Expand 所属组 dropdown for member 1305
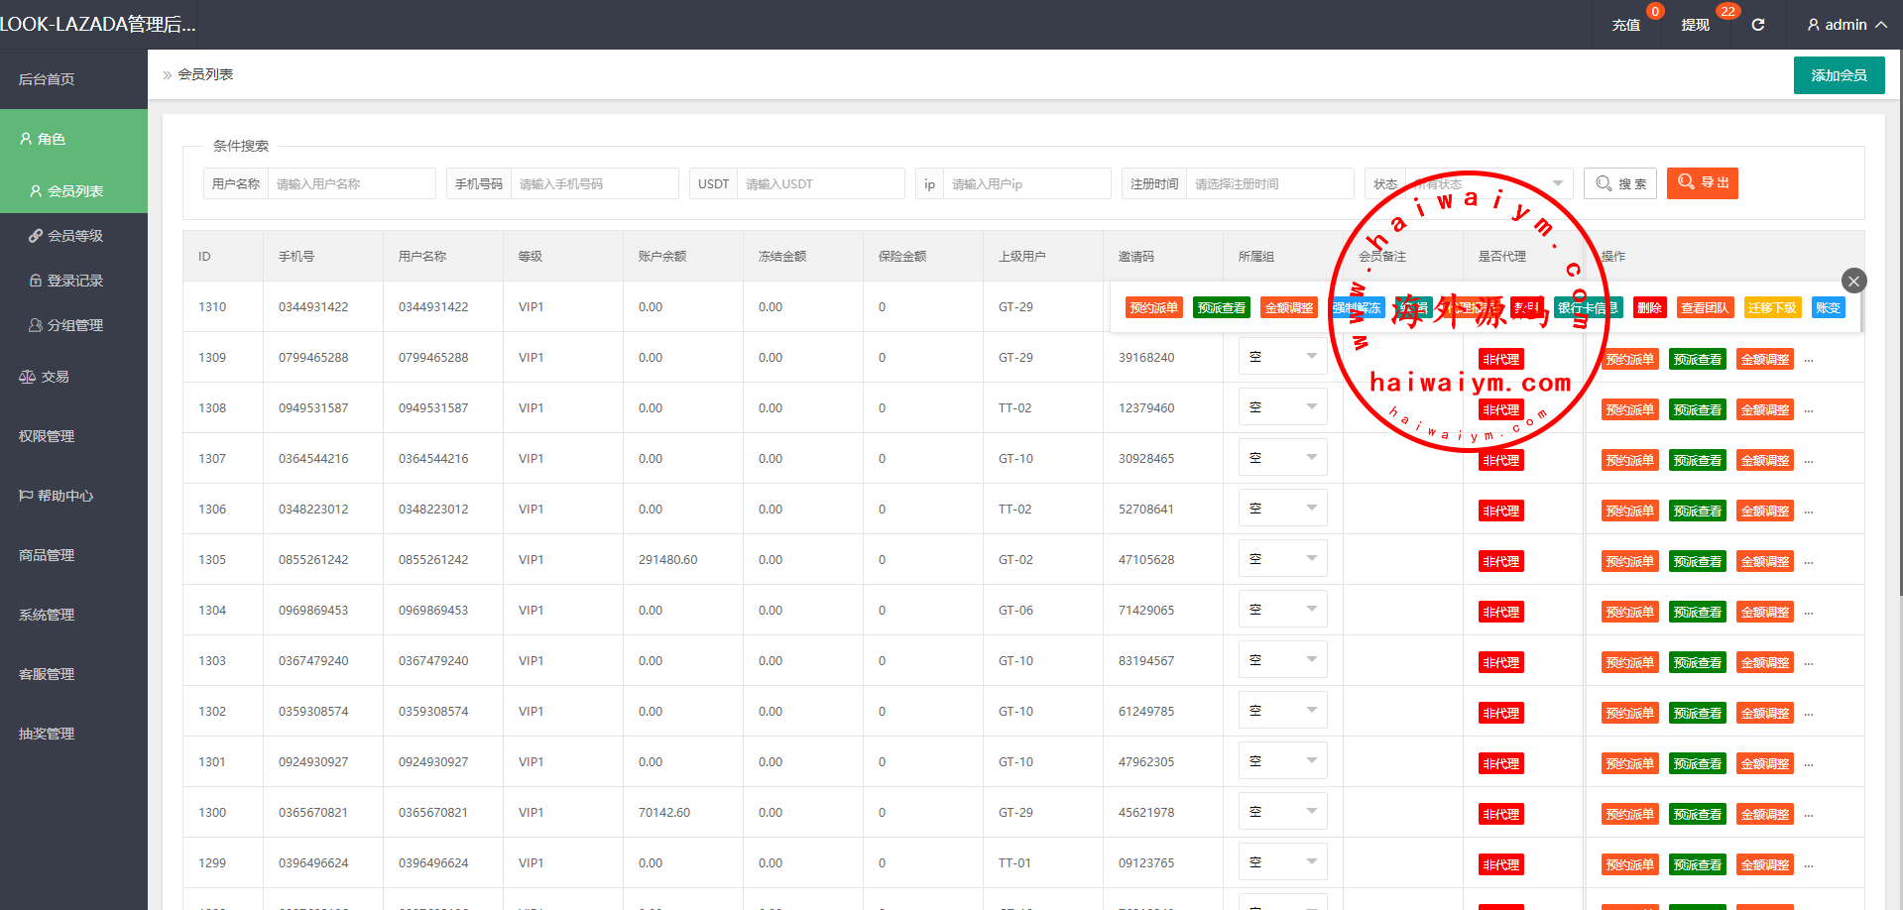Viewport: 1903px width, 910px height. click(1282, 559)
